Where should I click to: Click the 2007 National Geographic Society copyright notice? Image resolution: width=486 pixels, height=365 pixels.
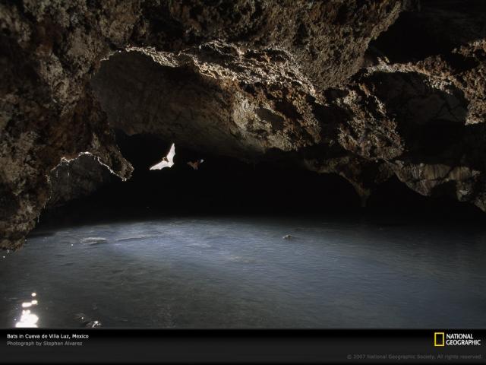tap(414, 356)
